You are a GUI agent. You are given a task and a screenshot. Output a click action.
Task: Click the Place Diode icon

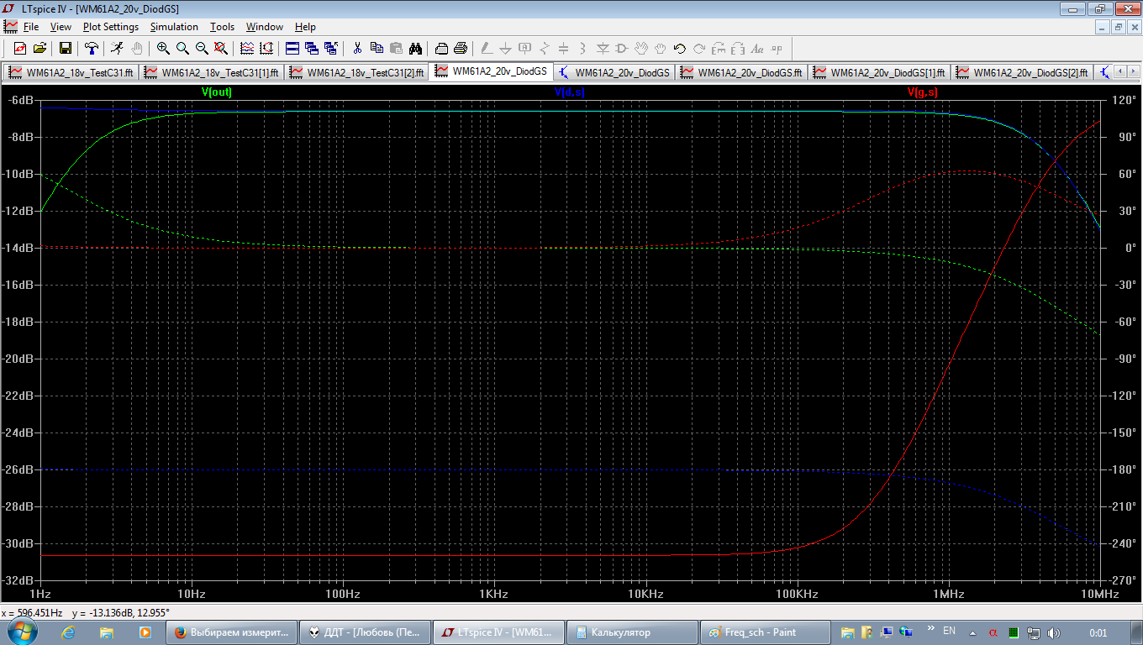[603, 48]
